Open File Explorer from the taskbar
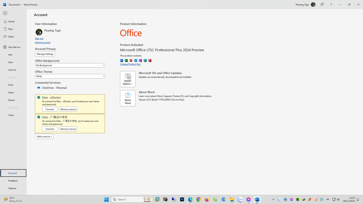Image resolution: width=363 pixels, height=204 pixels. [x=232, y=199]
